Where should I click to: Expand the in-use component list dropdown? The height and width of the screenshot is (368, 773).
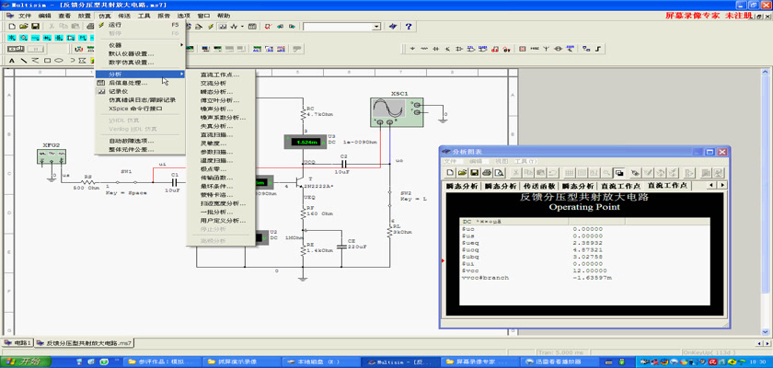click(376, 26)
